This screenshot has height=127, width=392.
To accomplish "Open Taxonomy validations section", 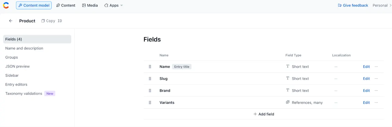I will tap(24, 94).
